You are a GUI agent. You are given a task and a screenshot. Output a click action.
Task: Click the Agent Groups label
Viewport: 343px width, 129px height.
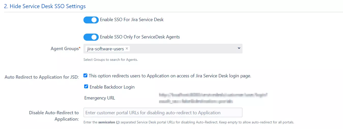(x=65, y=48)
